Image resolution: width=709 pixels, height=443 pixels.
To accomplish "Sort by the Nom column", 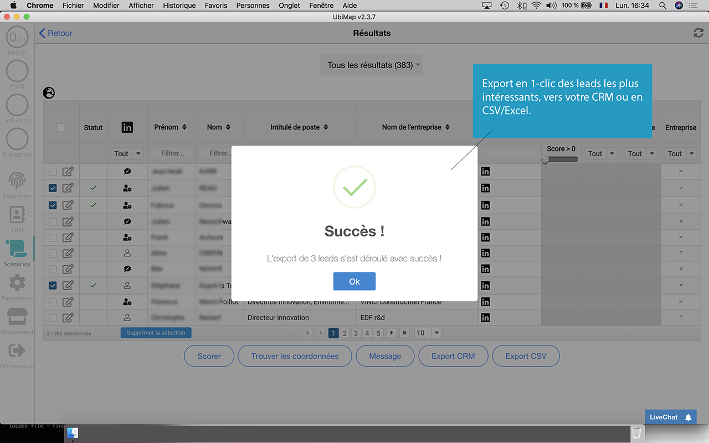I will click(218, 127).
